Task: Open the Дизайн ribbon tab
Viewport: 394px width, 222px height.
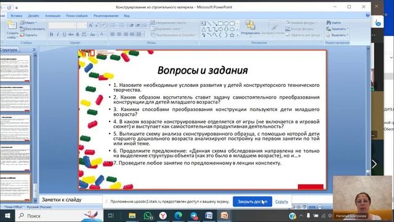Action: (33, 15)
